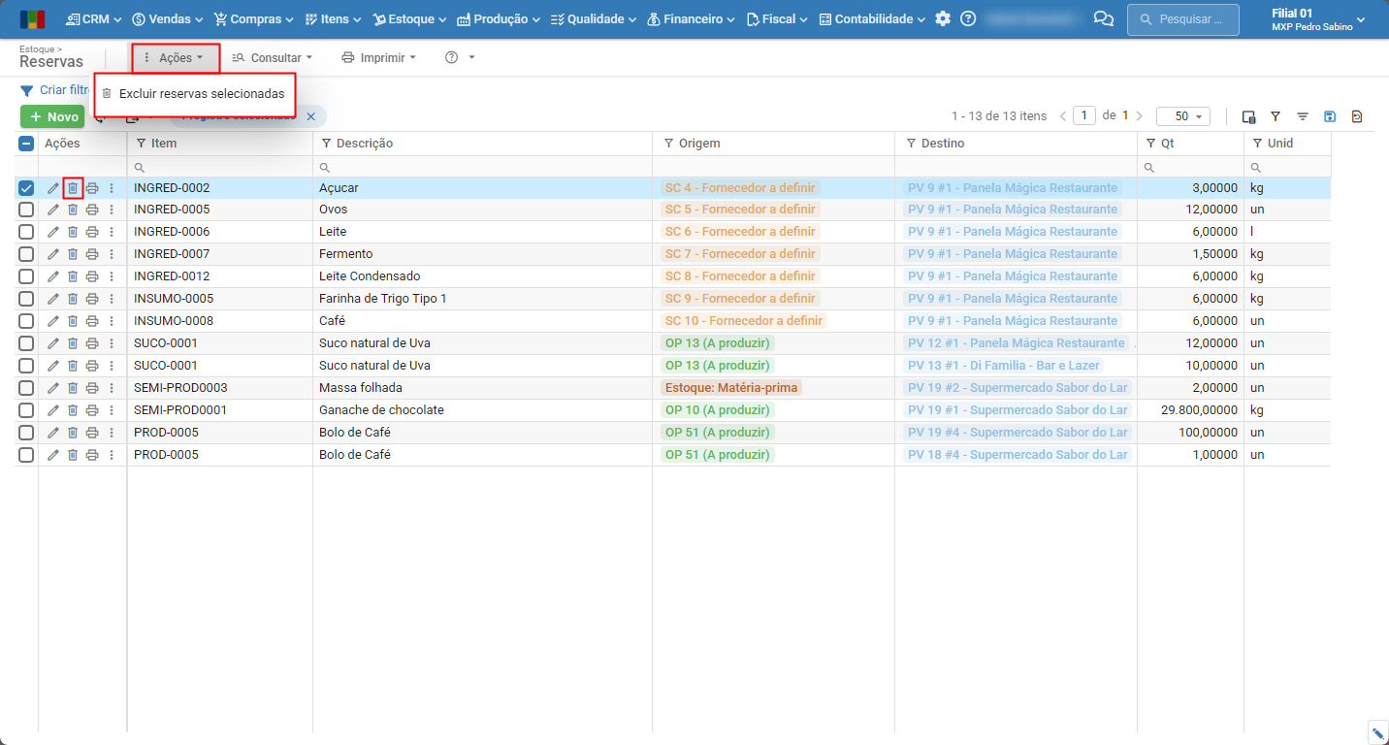1389x745 pixels.
Task: Click the green Novo button
Action: 53,116
